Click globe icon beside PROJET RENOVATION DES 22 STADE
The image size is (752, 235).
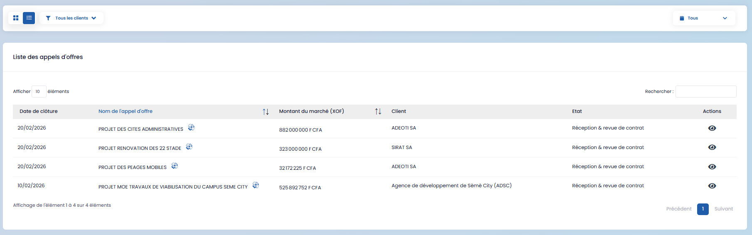189,147
